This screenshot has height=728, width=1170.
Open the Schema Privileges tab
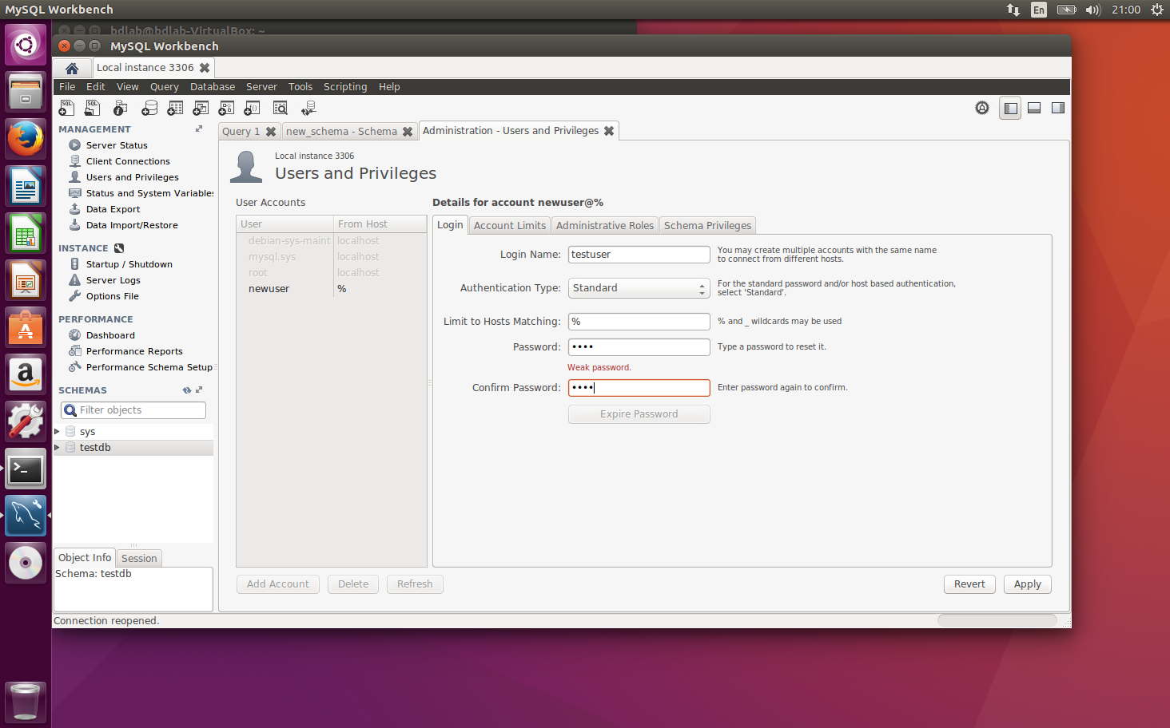coord(707,226)
